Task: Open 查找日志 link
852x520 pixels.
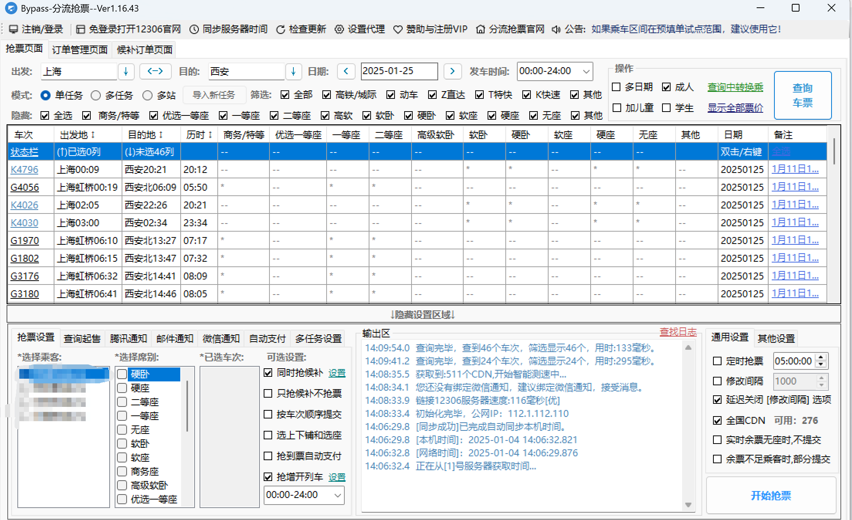Action: [678, 332]
